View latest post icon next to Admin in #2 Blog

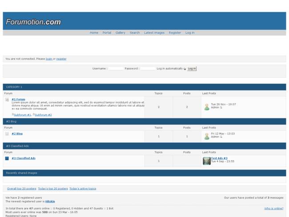(221, 137)
